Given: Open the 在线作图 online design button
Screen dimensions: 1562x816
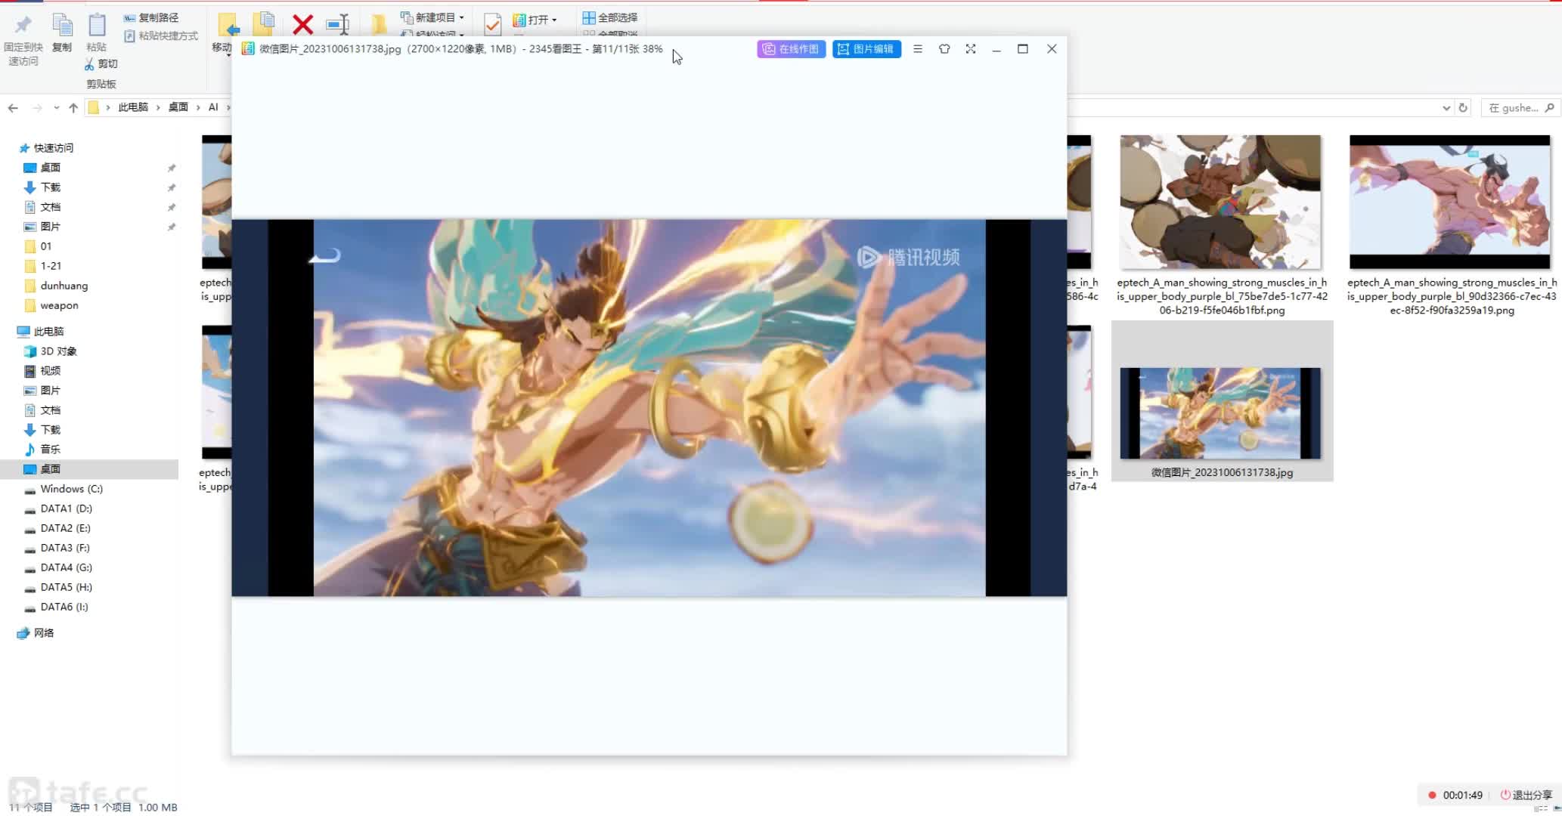Looking at the screenshot, I should 791,49.
